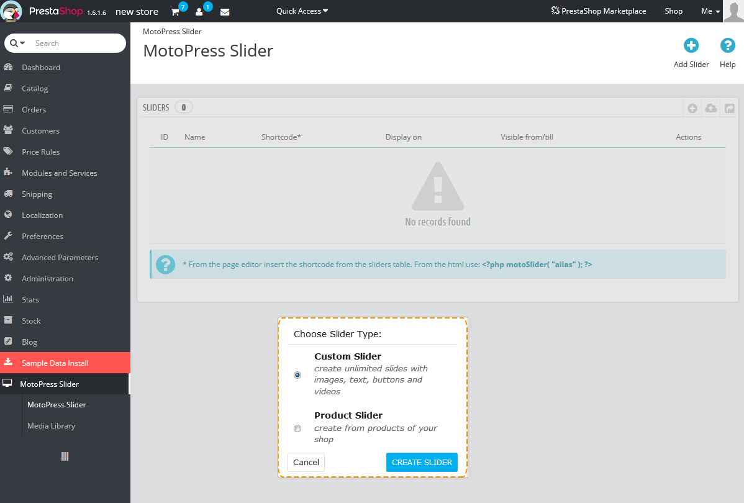This screenshot has width=744, height=503.
Task: Click the Shortcode* column header
Action: point(281,137)
